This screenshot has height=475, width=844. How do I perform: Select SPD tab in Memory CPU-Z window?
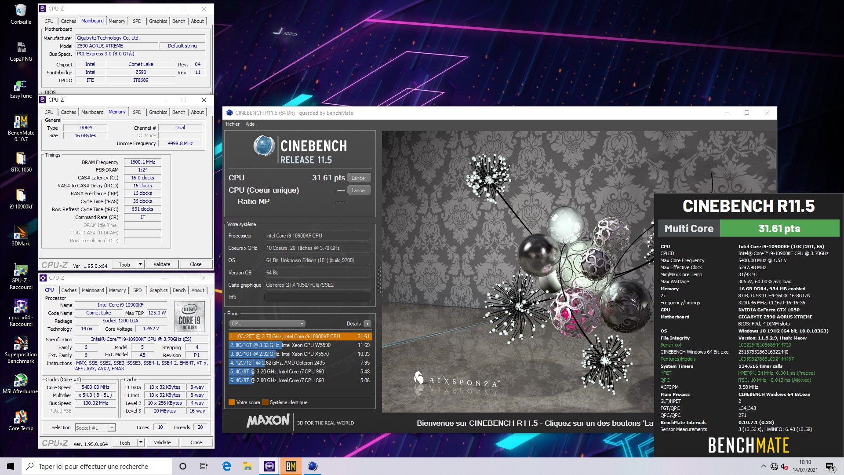pos(137,112)
